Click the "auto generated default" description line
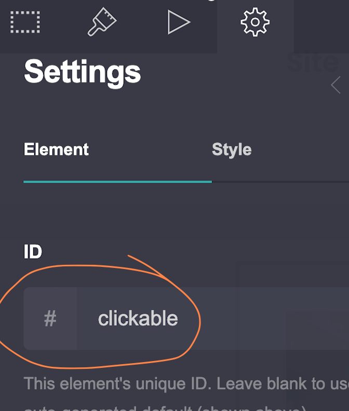 156,407
